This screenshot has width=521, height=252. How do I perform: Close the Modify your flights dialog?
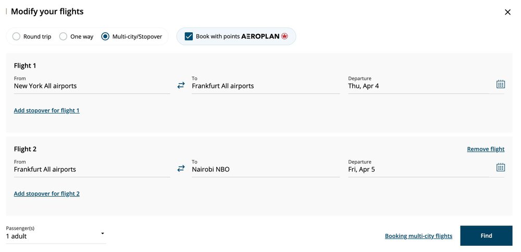(507, 12)
